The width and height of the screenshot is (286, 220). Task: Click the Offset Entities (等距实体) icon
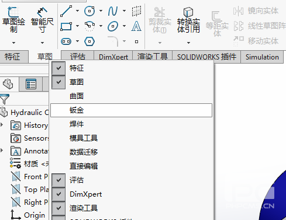click(217, 16)
